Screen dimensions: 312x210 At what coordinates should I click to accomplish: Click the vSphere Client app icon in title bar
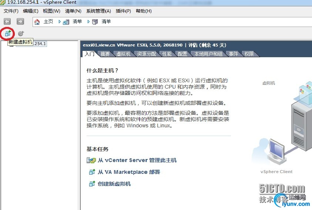pos(3,2)
